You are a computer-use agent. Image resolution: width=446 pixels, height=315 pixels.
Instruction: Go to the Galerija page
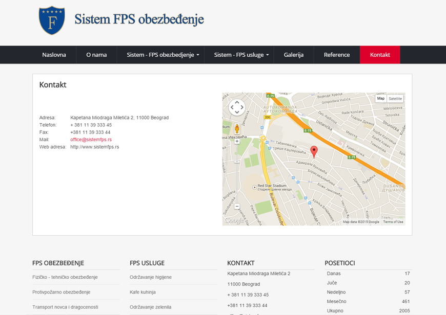tap(294, 55)
